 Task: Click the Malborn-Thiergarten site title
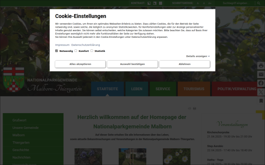[x=55, y=88]
